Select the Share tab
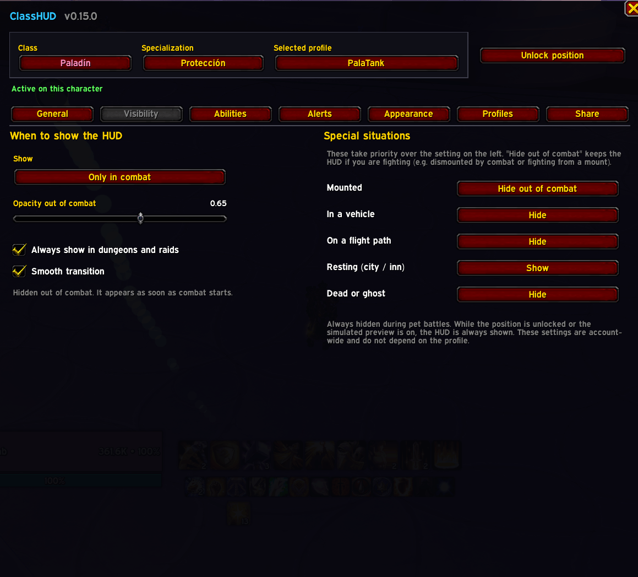Image resolution: width=638 pixels, height=577 pixels. [587, 114]
